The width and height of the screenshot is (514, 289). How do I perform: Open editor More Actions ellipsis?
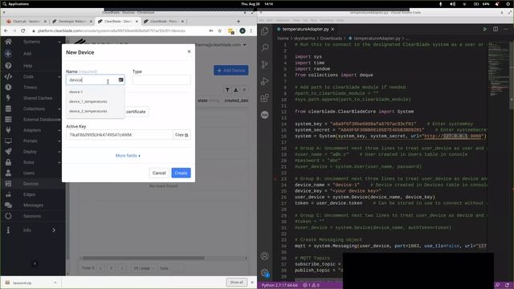coord(505,29)
